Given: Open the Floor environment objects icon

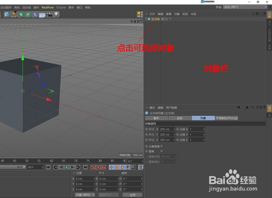Looking at the screenshot, I should [42, 15].
